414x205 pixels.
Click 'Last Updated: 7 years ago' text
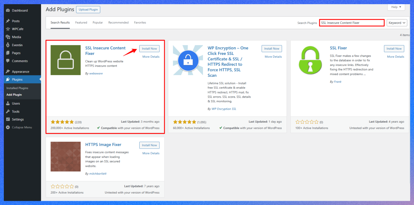click(142, 186)
